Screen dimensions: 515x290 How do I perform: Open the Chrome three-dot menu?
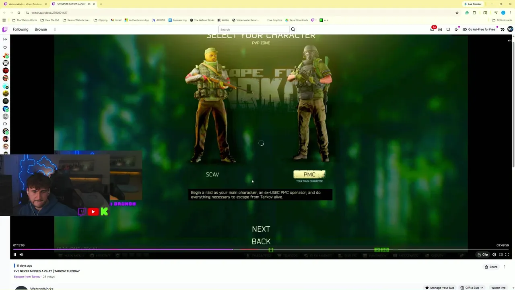(x=510, y=12)
